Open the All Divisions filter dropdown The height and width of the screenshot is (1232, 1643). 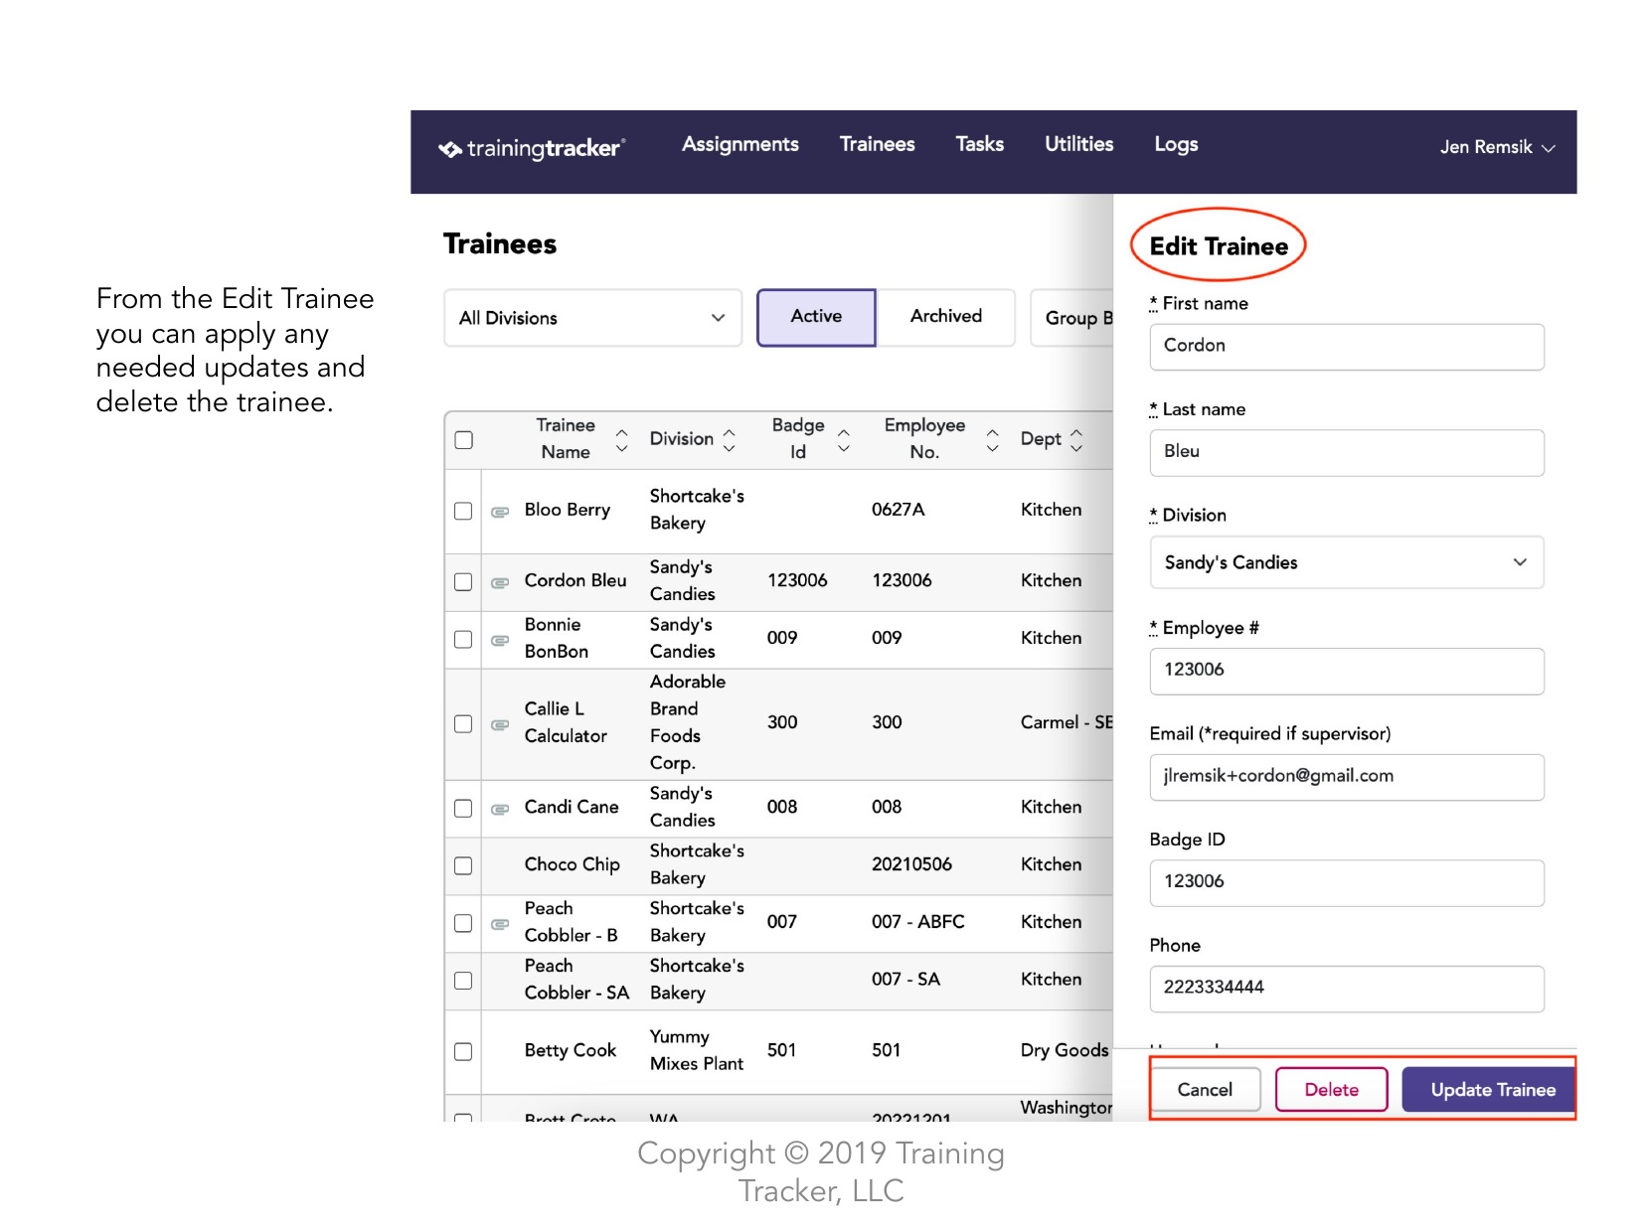(x=592, y=318)
